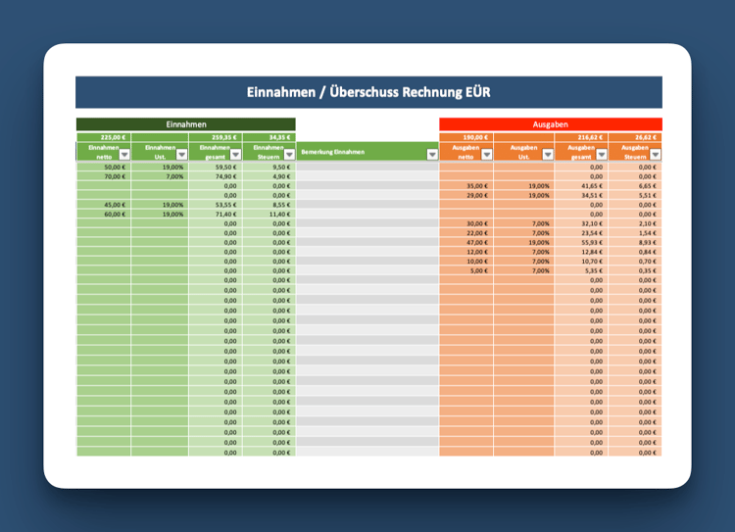Select the 50,00 € Einnahmen netto cell
735x532 pixels.
[104, 167]
